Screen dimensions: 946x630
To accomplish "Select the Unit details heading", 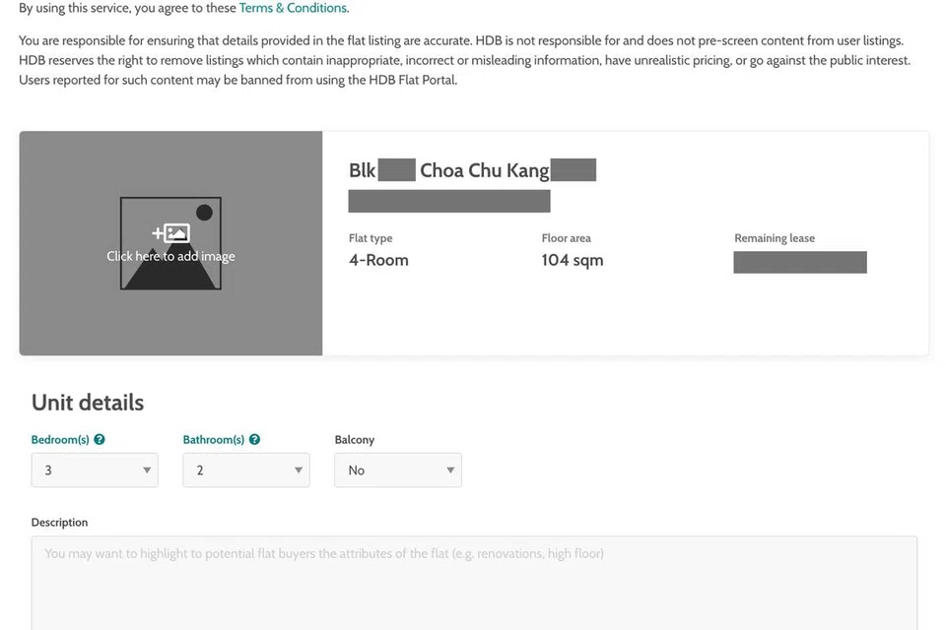I will (88, 403).
